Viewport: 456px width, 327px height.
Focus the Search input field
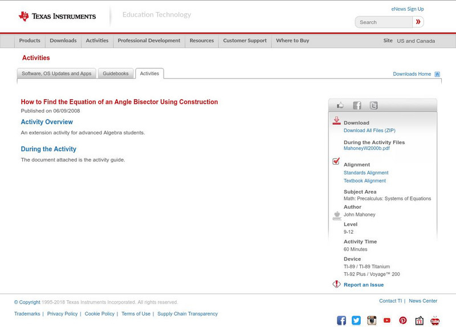point(384,22)
